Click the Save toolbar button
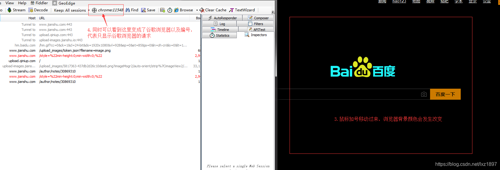Image resolution: width=500 pixels, height=170 pixels. (148, 10)
